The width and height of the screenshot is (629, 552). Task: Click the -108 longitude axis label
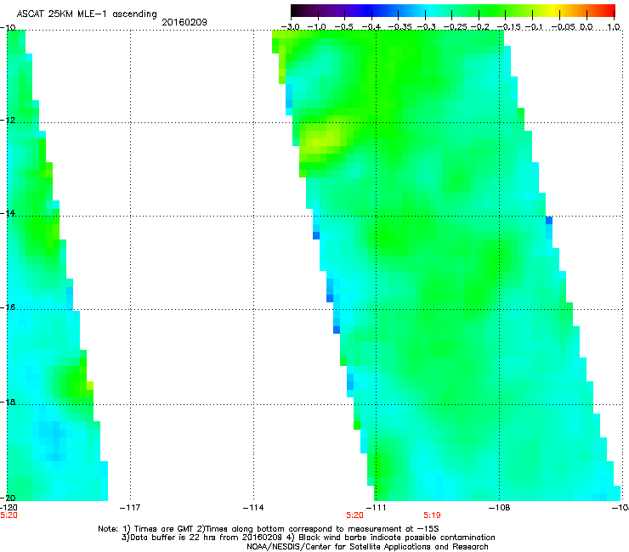[x=499, y=508]
